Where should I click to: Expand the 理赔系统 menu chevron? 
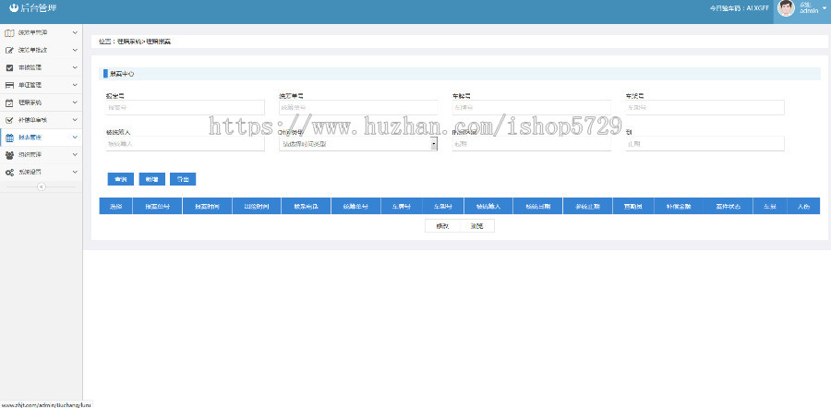pos(75,102)
